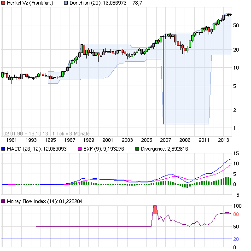This screenshot has width=251, height=251.
Task: Click the 1997 year axis label
Action: pos(70,140)
